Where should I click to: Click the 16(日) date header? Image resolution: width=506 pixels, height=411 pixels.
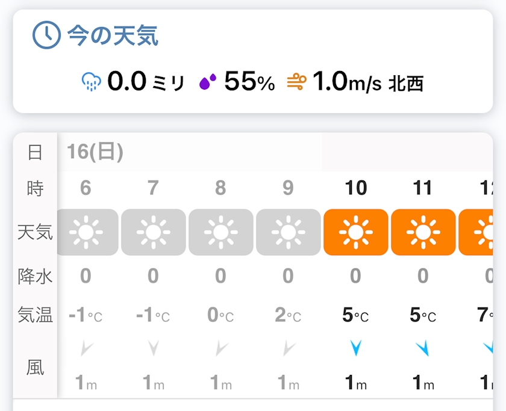tap(95, 152)
